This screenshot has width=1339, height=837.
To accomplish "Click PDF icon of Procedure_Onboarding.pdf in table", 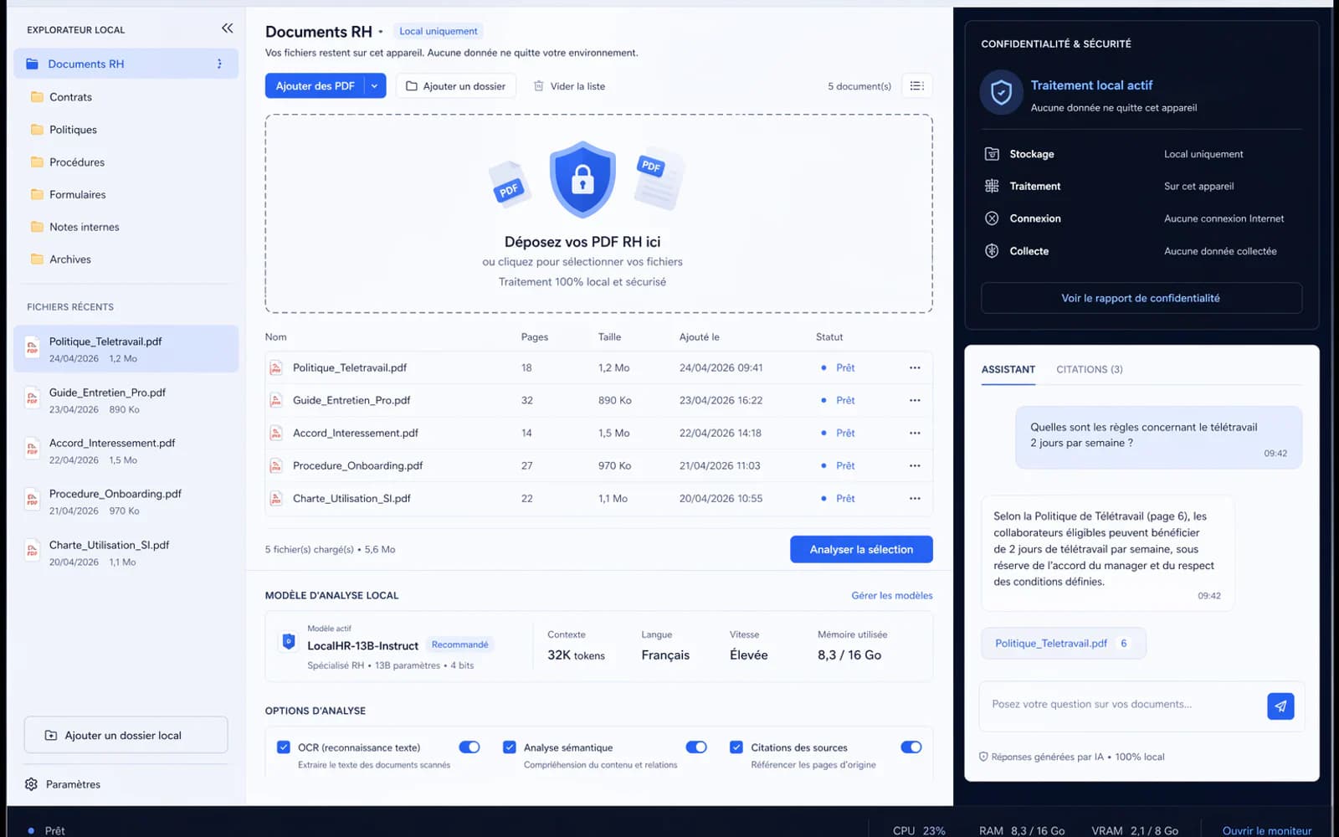I will [x=275, y=465].
